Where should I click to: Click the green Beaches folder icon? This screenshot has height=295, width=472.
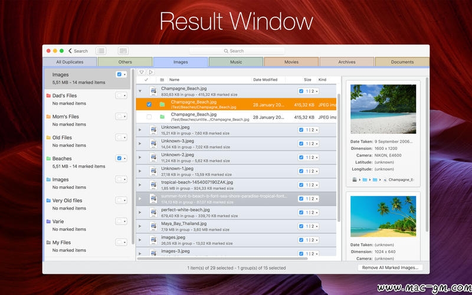[x=48, y=158]
